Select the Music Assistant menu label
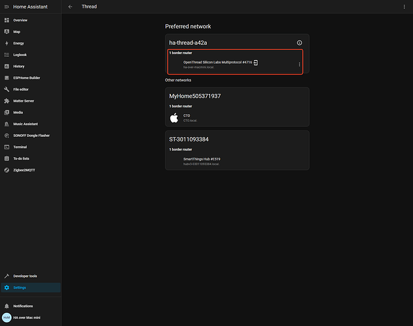The width and height of the screenshot is (413, 326). (x=25, y=124)
